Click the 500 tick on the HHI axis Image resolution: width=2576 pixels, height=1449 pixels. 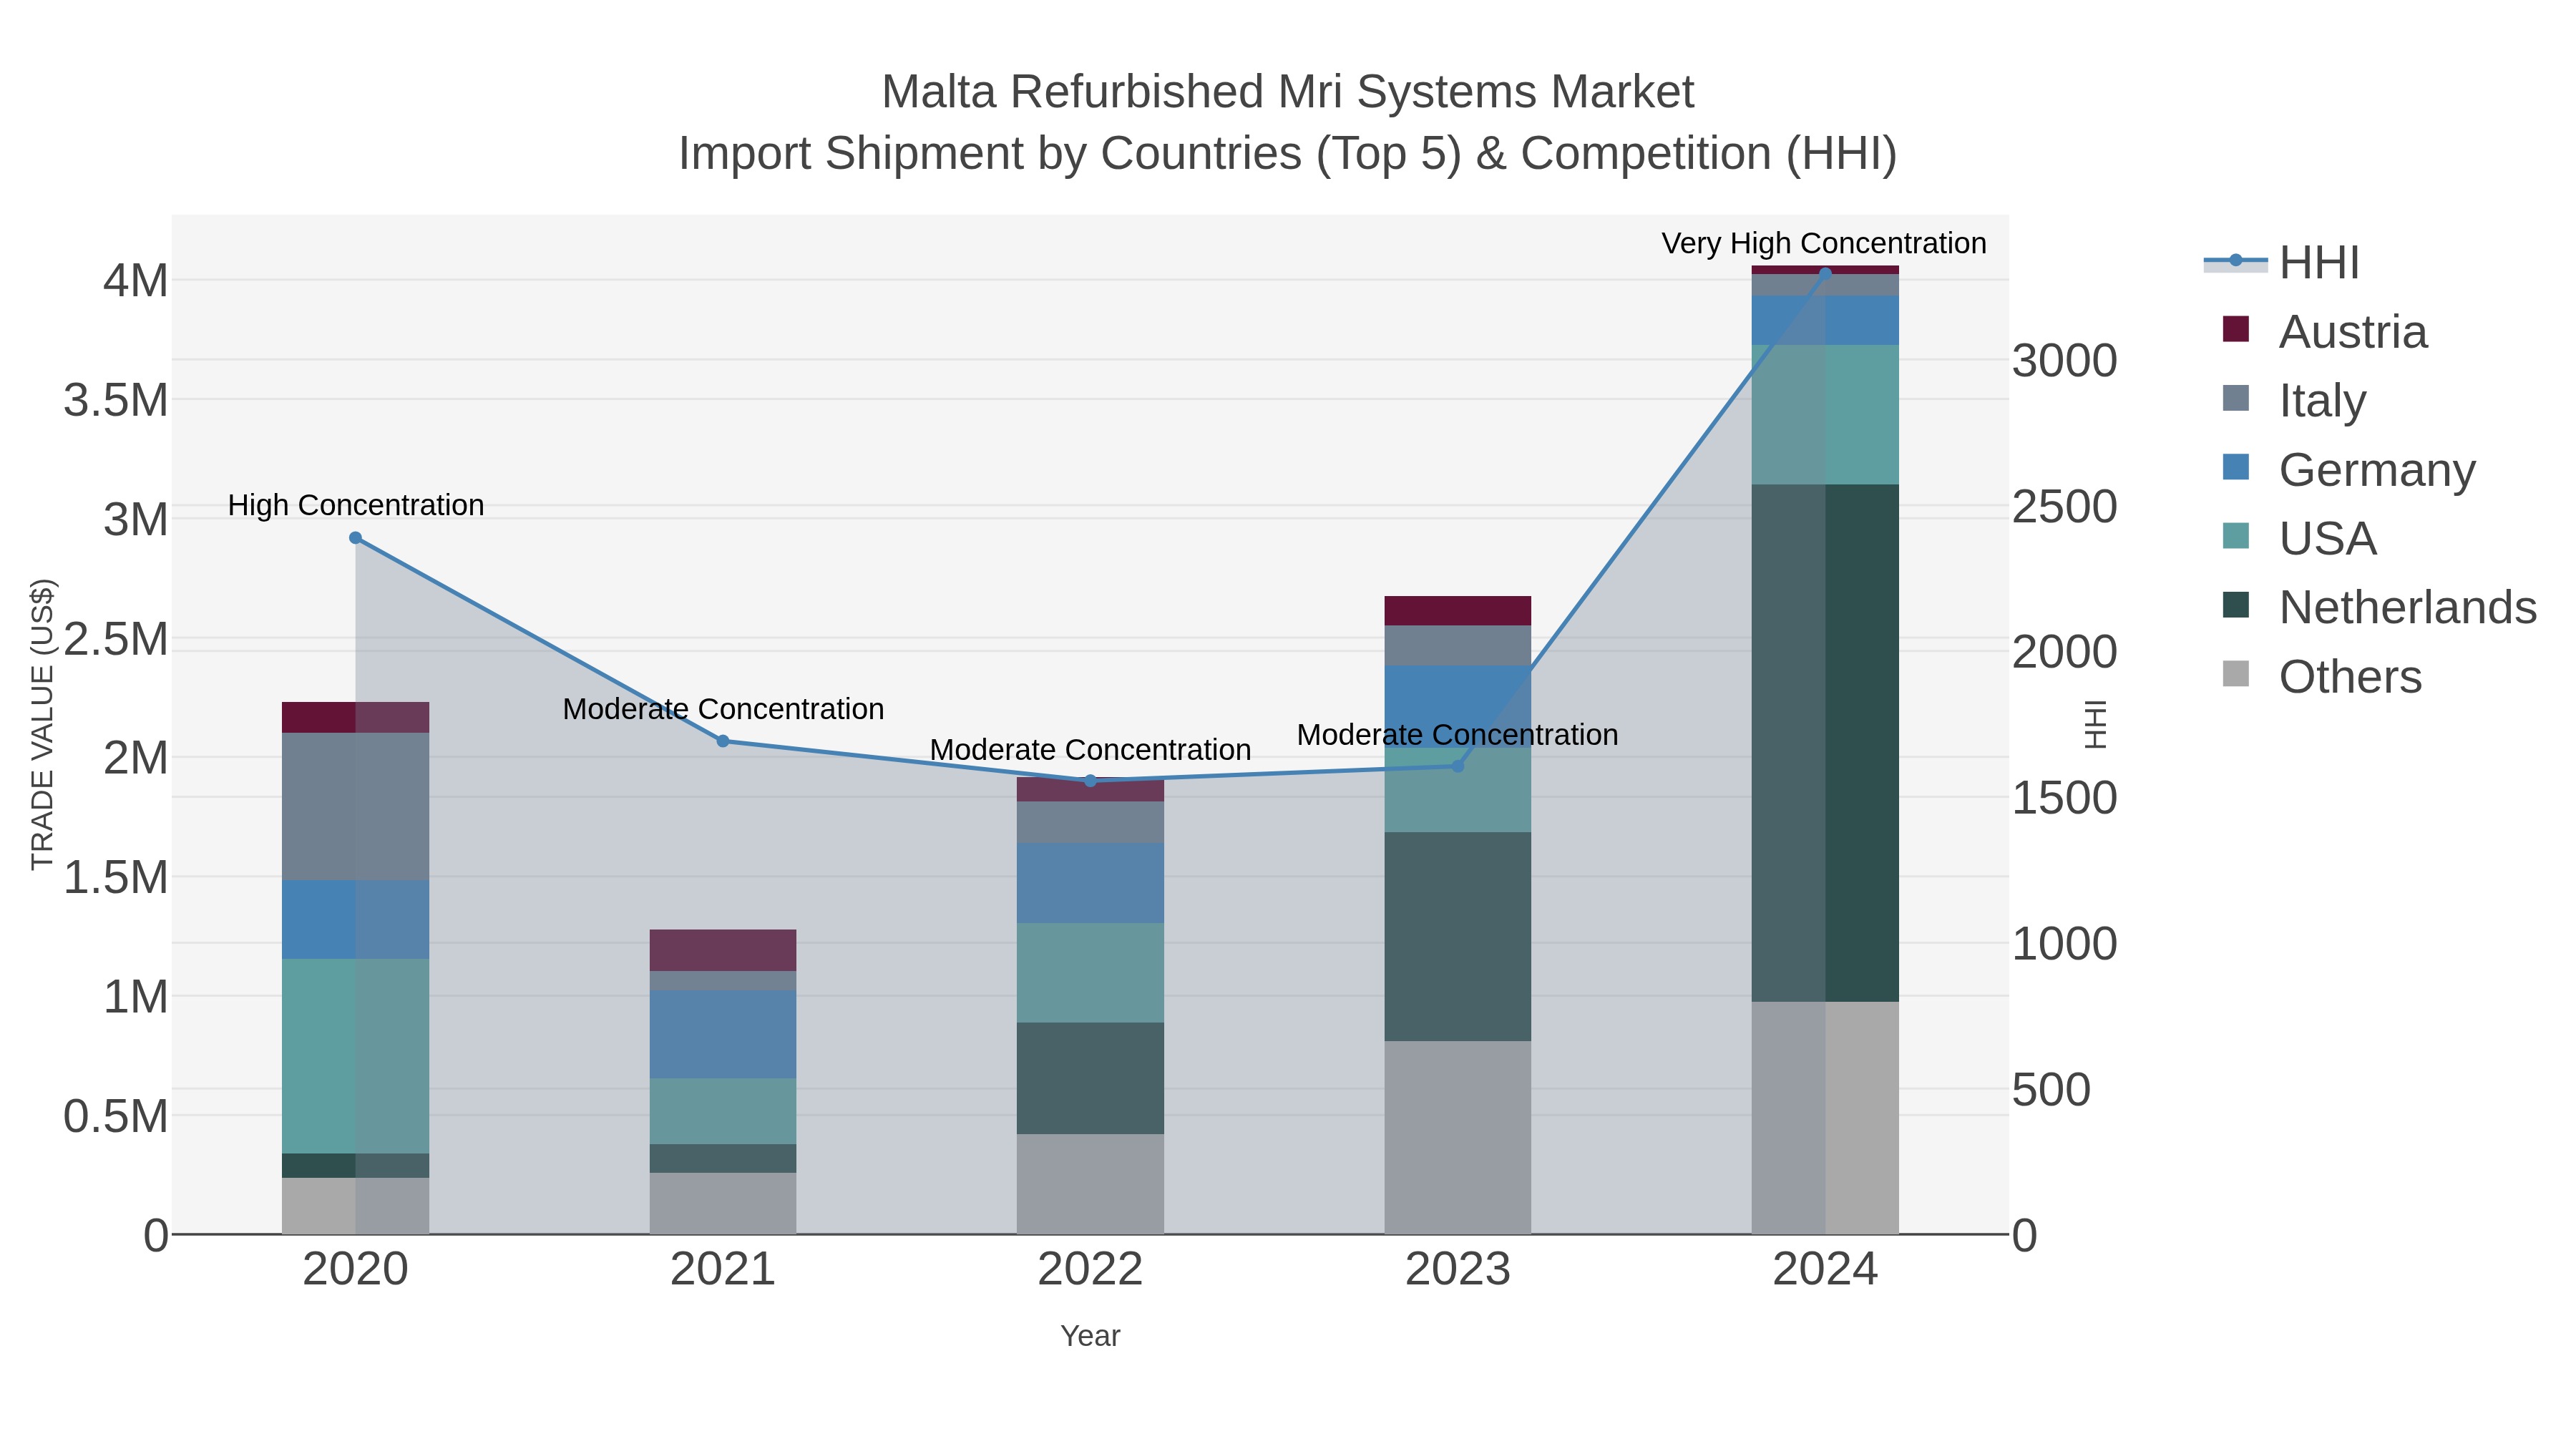(x=2050, y=1090)
